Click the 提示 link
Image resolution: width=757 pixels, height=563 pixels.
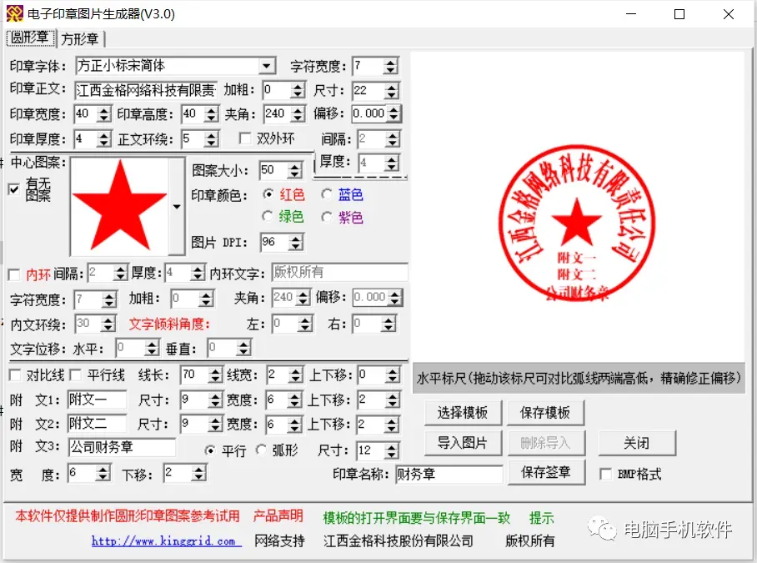pyautogui.click(x=541, y=518)
